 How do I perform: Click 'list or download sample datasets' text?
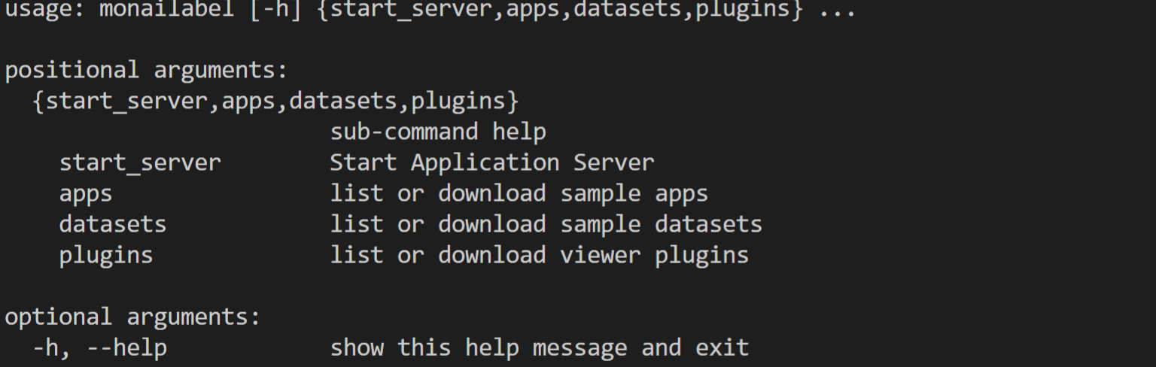click(546, 224)
